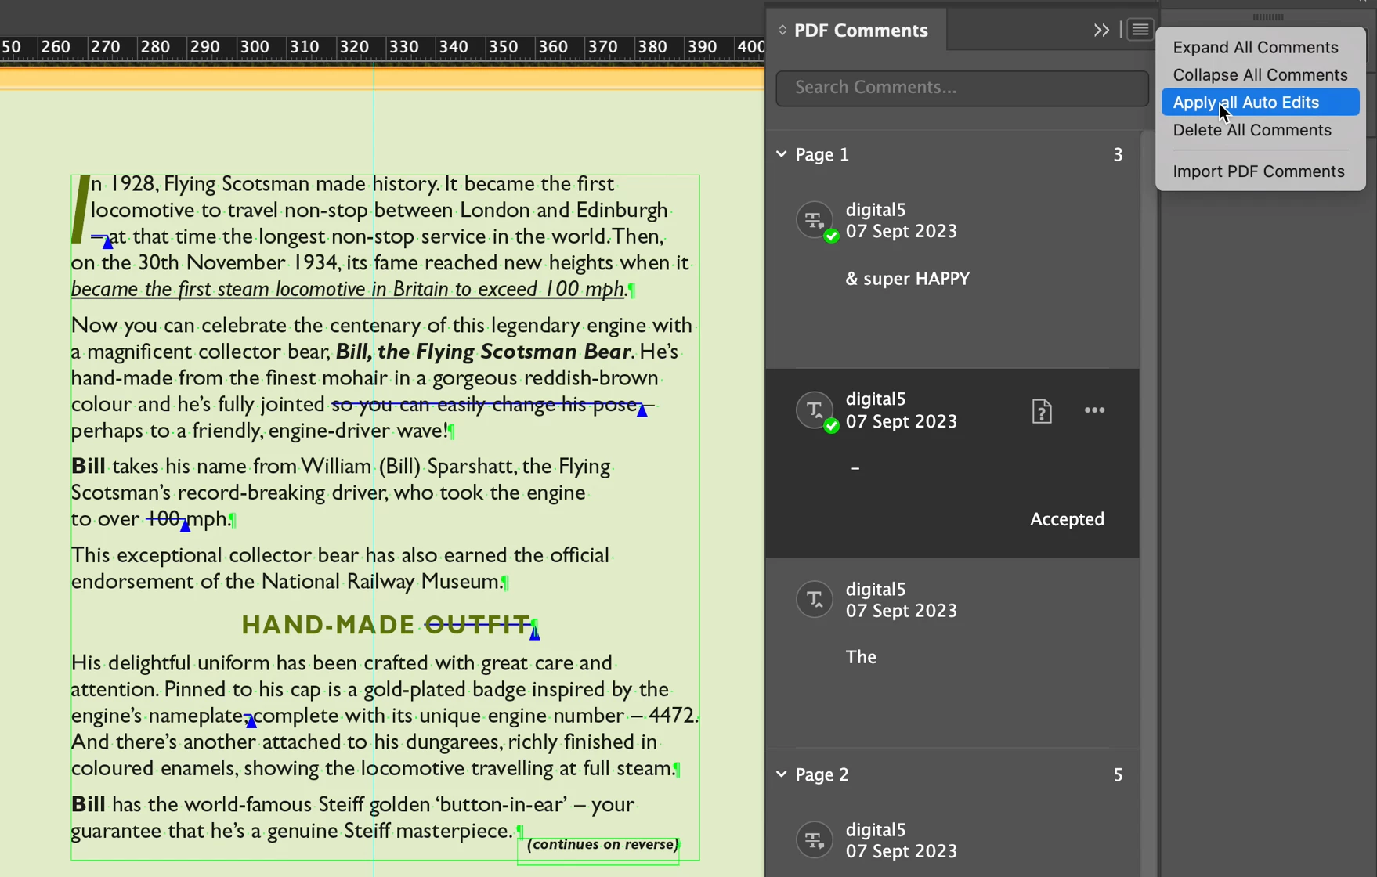The width and height of the screenshot is (1377, 877).
Task: Collapse panels using the double-arrow icon
Action: coord(1101,30)
